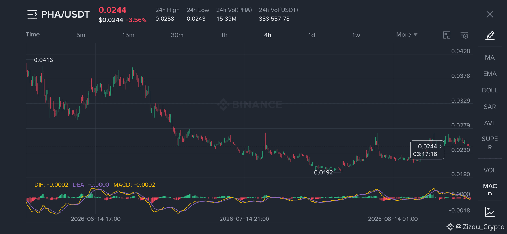This screenshot has width=507, height=234.
Task: Click the 0.0279 price axis label
Action: tap(461, 125)
